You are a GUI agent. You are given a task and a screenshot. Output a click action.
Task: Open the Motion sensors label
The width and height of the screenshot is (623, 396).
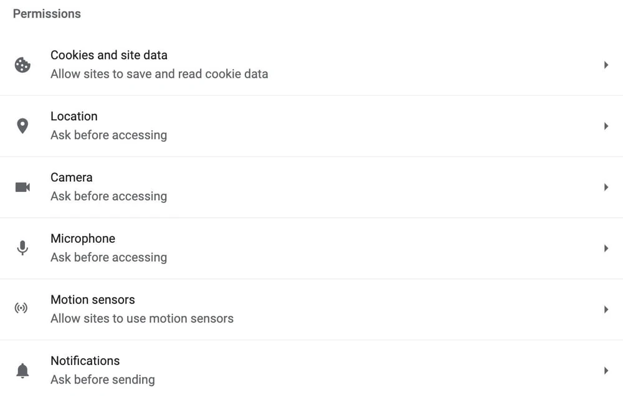pyautogui.click(x=93, y=299)
